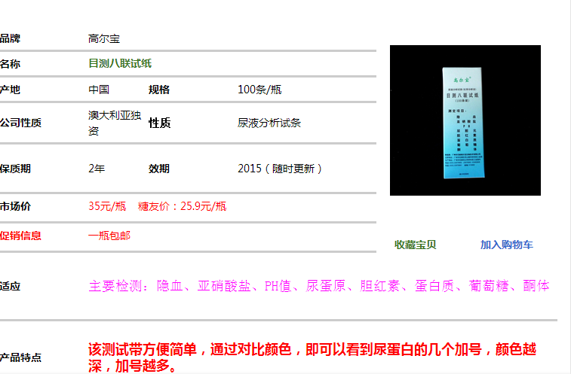Click the promotion text 一瓶包邮
571x374 pixels.
(x=109, y=236)
